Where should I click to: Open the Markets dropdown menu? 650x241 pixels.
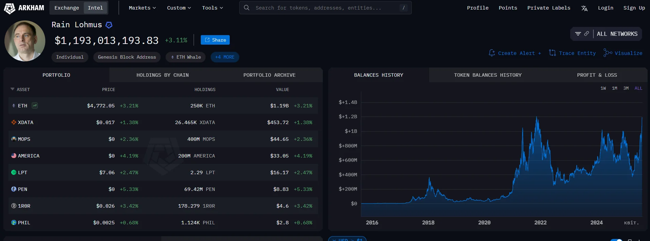tap(142, 8)
